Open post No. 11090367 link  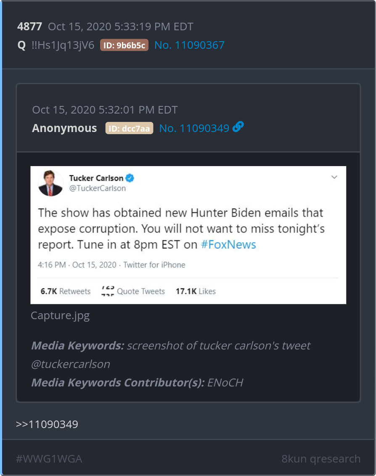pos(189,45)
